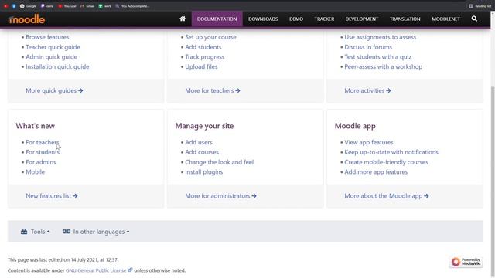Open Set up your course link
Screen dimensions: 495x278
coord(210,37)
